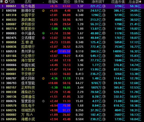144x122 pixels.
Task: Select the 贵州茅台 stock name
Action: click(28, 51)
